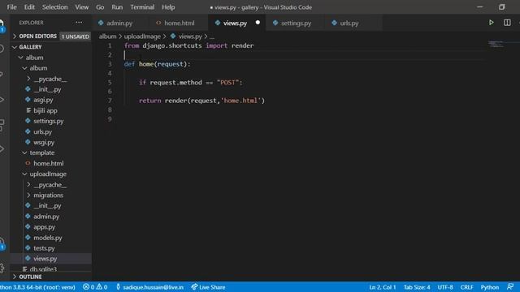
Task: Click uploadImage in the breadcrumb path
Action: pos(142,36)
